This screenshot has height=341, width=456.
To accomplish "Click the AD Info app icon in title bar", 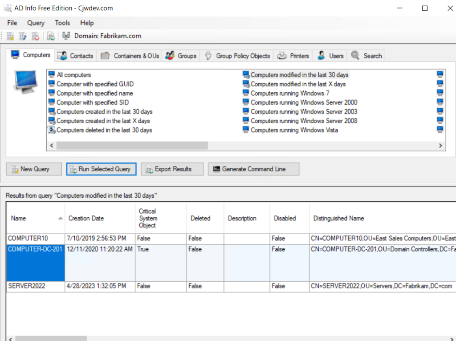I will coord(8,8).
